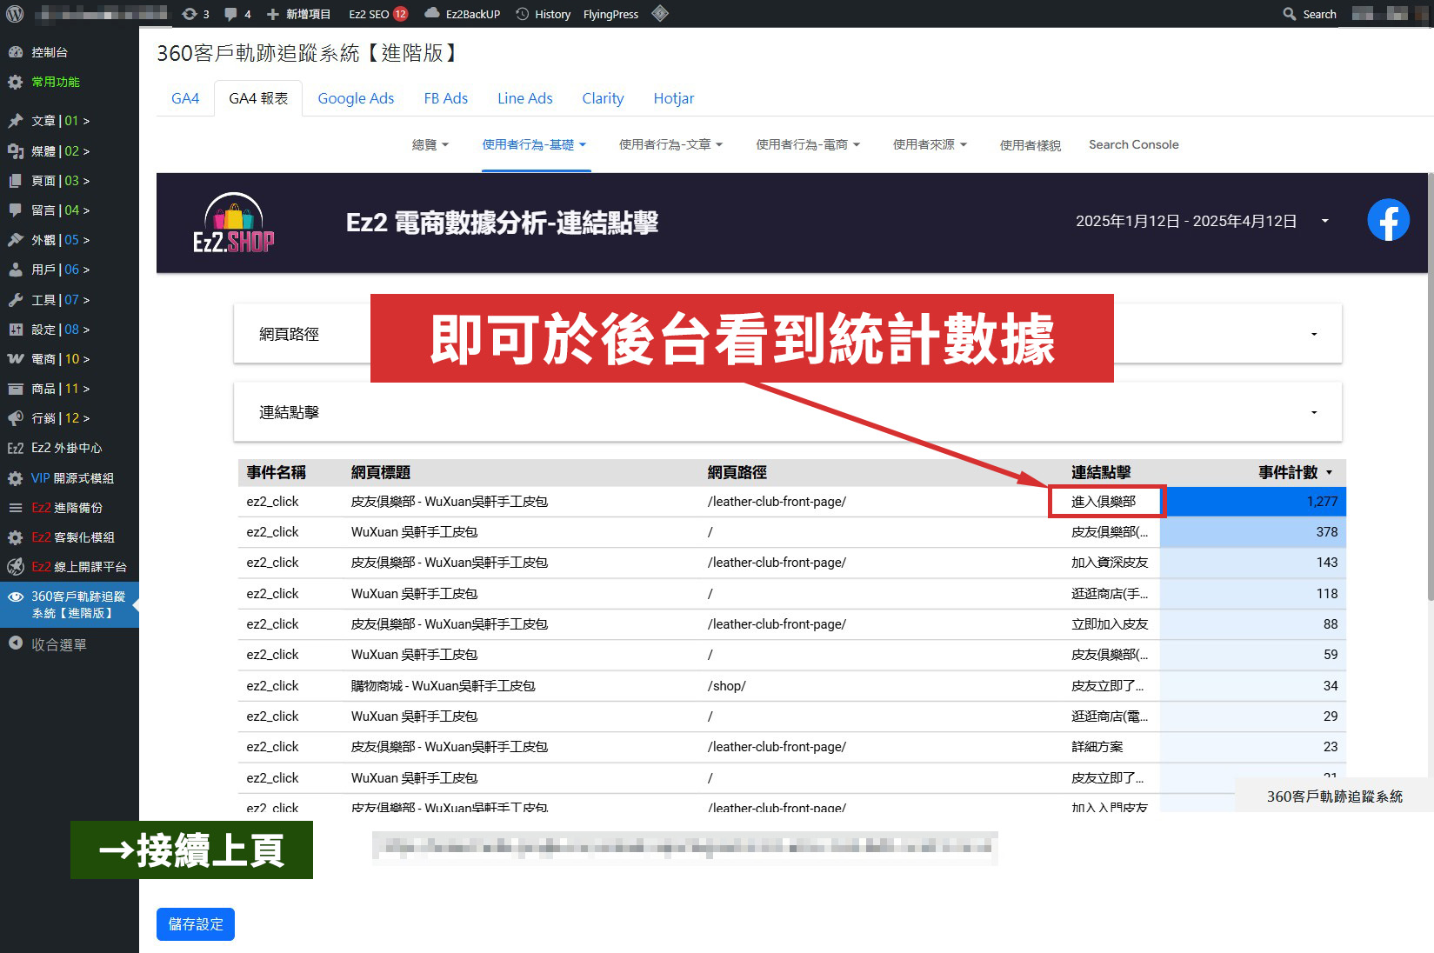The height and width of the screenshot is (953, 1434).
Task: Expand the 使用者行為-文章 dropdown
Action: tap(670, 144)
